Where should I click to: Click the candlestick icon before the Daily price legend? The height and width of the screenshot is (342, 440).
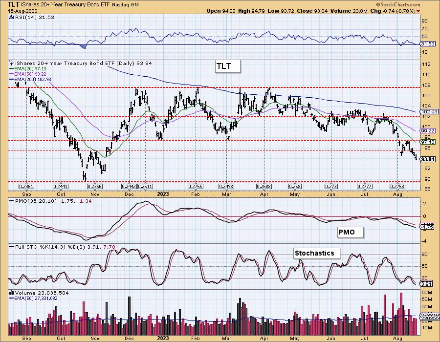[x=12, y=63]
